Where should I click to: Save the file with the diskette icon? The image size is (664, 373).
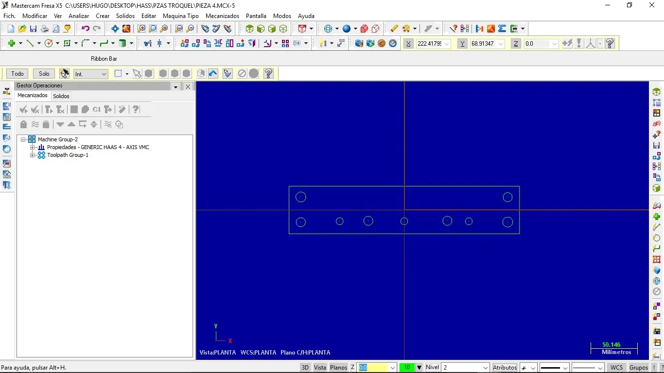34,29
